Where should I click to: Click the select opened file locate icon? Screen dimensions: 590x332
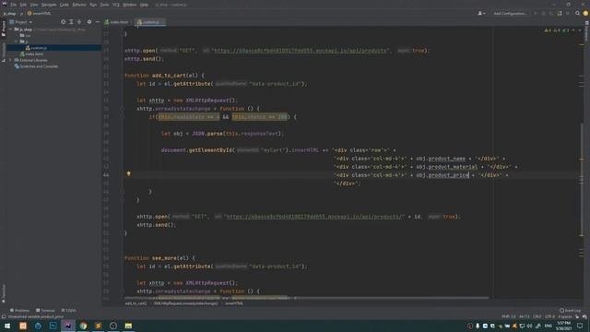[64, 22]
